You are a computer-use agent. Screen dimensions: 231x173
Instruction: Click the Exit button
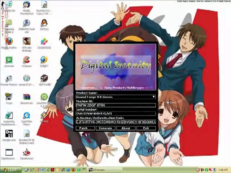[146, 128]
